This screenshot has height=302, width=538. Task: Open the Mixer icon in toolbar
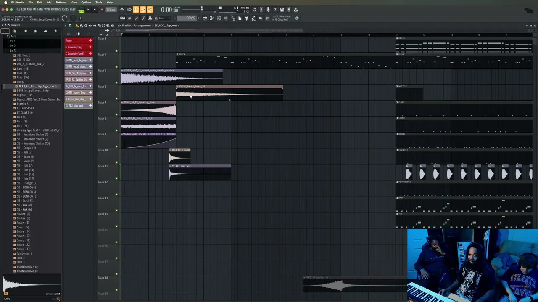click(x=226, y=18)
